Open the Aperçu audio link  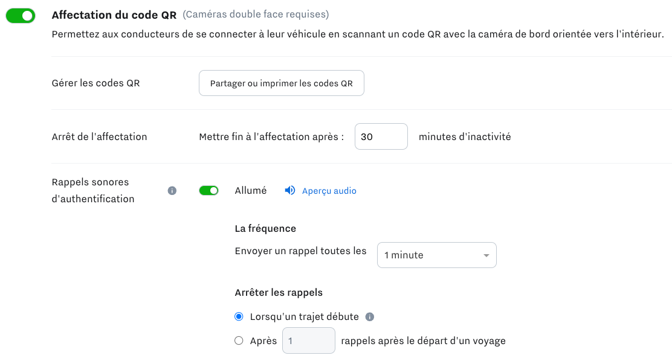(329, 191)
